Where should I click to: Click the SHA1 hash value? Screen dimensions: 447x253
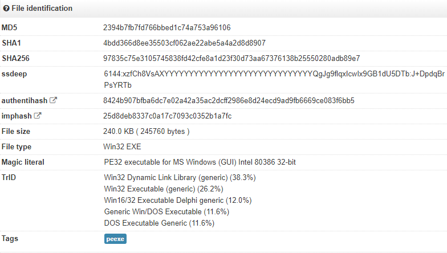[x=184, y=43]
